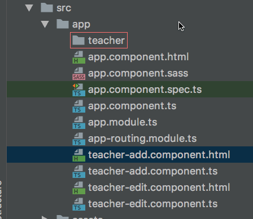Click the teacher folder icon

[x=78, y=41]
